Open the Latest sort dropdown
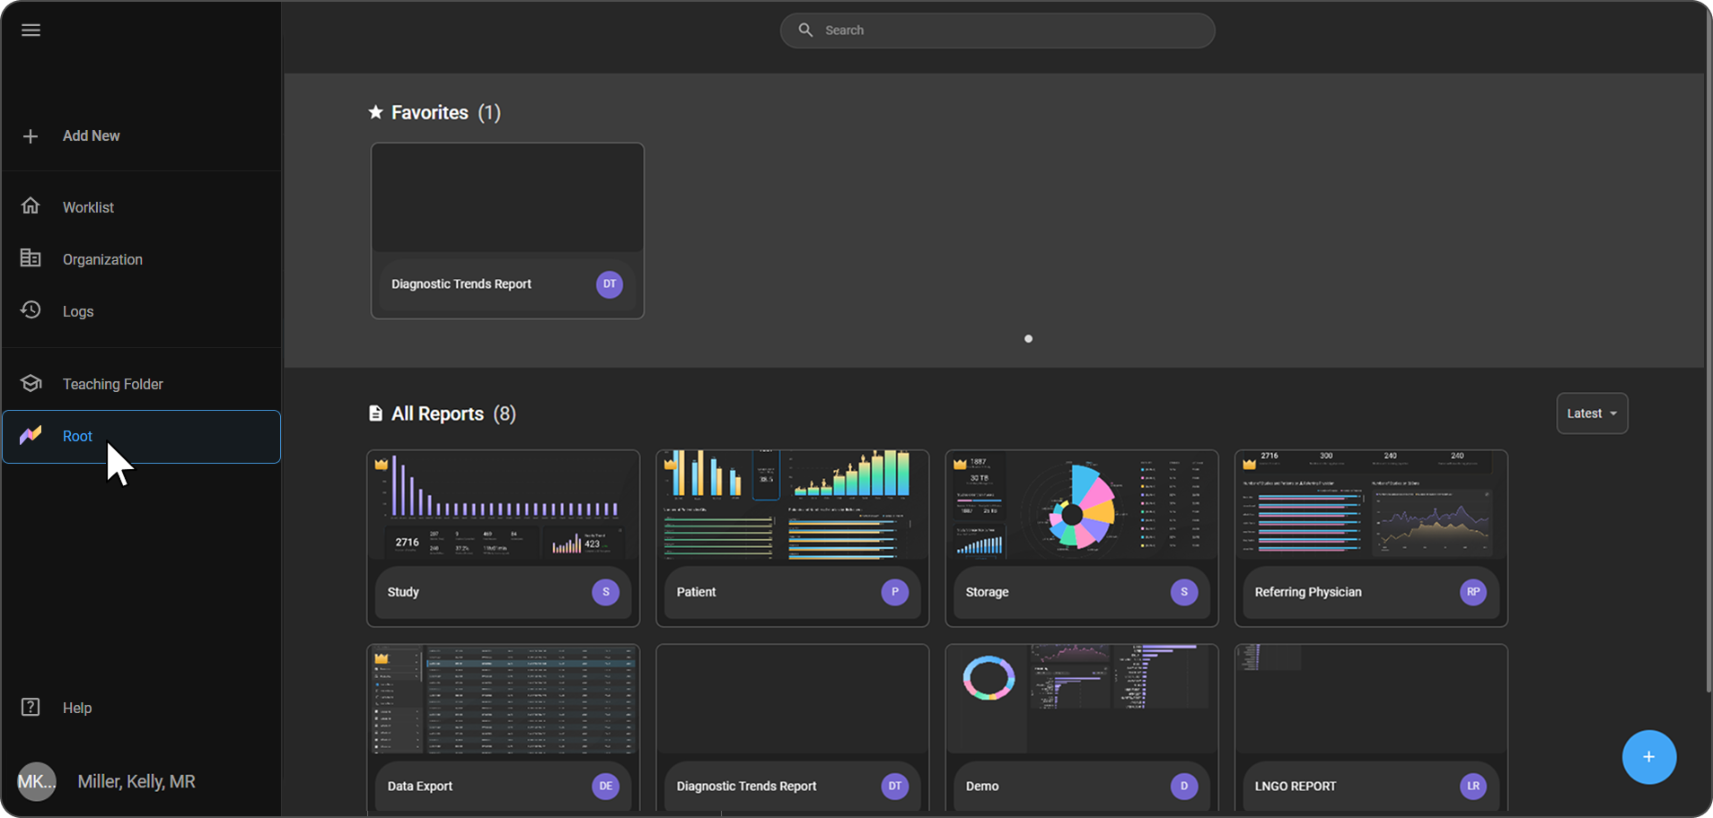The image size is (1713, 818). [x=1591, y=413]
